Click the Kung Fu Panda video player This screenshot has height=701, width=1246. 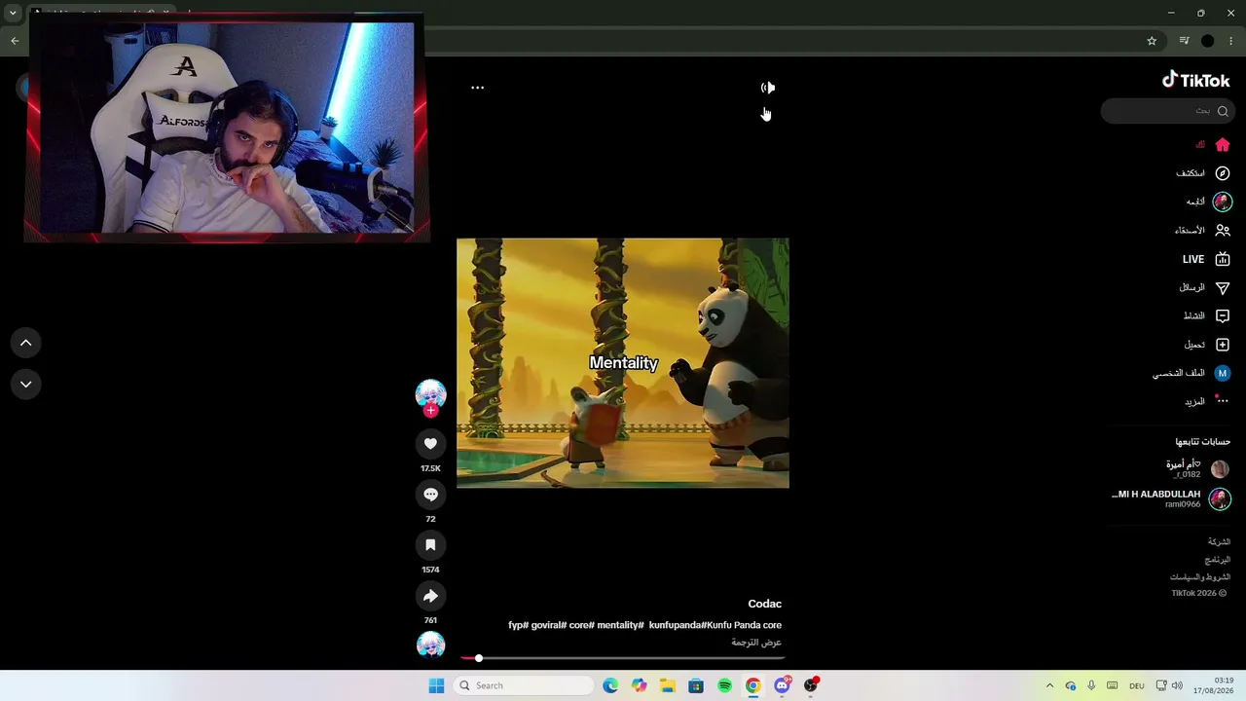point(623,363)
